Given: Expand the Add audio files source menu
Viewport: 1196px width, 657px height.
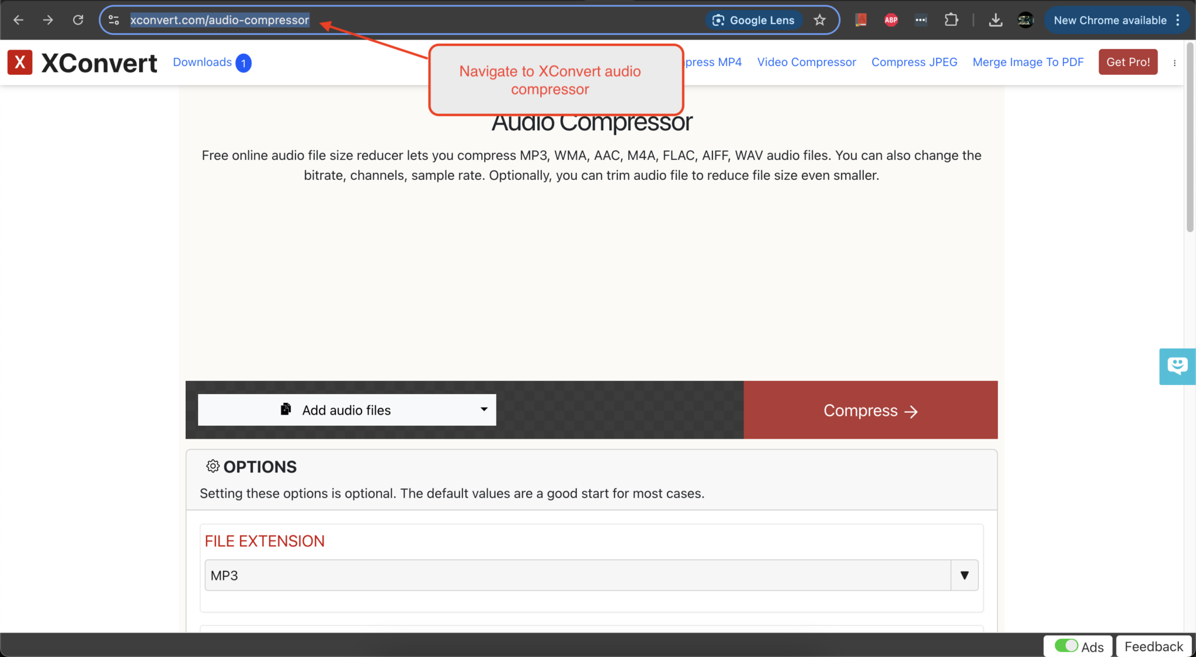Looking at the screenshot, I should click(484, 409).
